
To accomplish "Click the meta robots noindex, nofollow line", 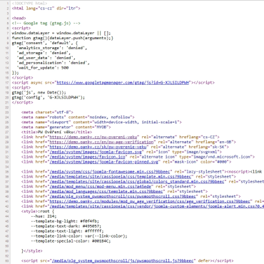I will coord(78,117).
